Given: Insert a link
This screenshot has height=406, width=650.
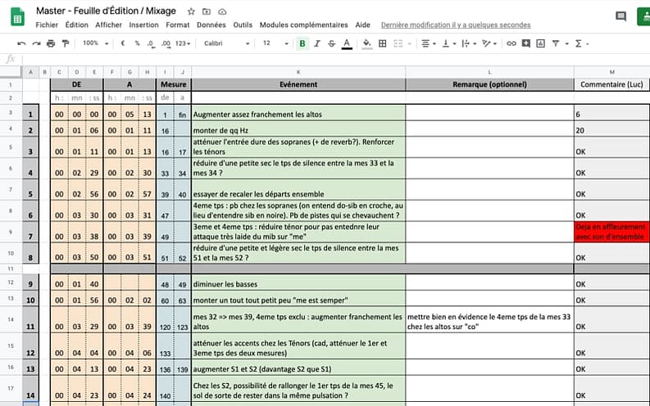Looking at the screenshot, I should [x=511, y=43].
